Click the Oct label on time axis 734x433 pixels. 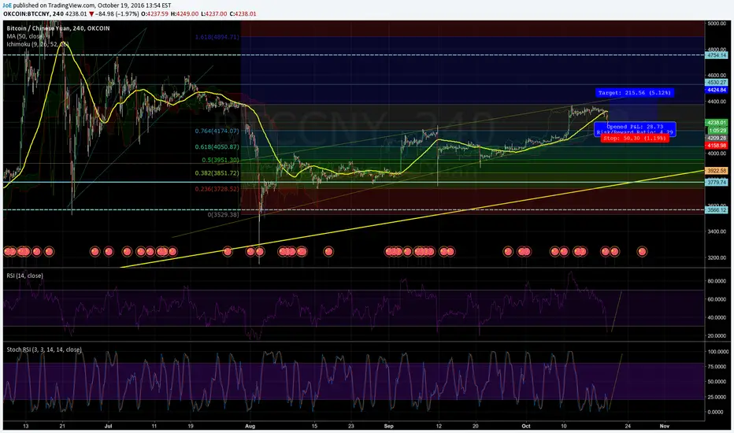[x=526, y=426]
